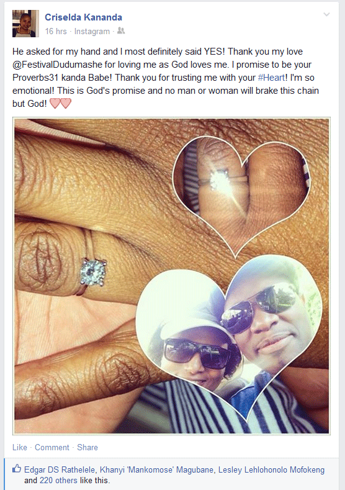Click the 16 hrs timestamp

coord(56,31)
